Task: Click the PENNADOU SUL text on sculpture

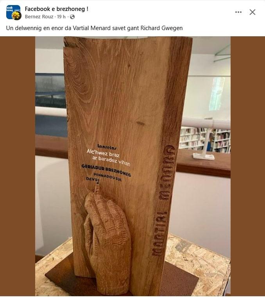Action: (108, 177)
